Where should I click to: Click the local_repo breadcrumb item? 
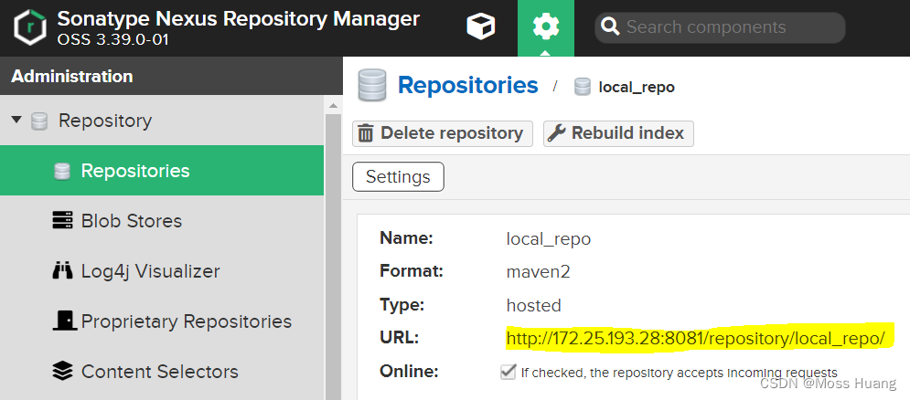coord(637,88)
